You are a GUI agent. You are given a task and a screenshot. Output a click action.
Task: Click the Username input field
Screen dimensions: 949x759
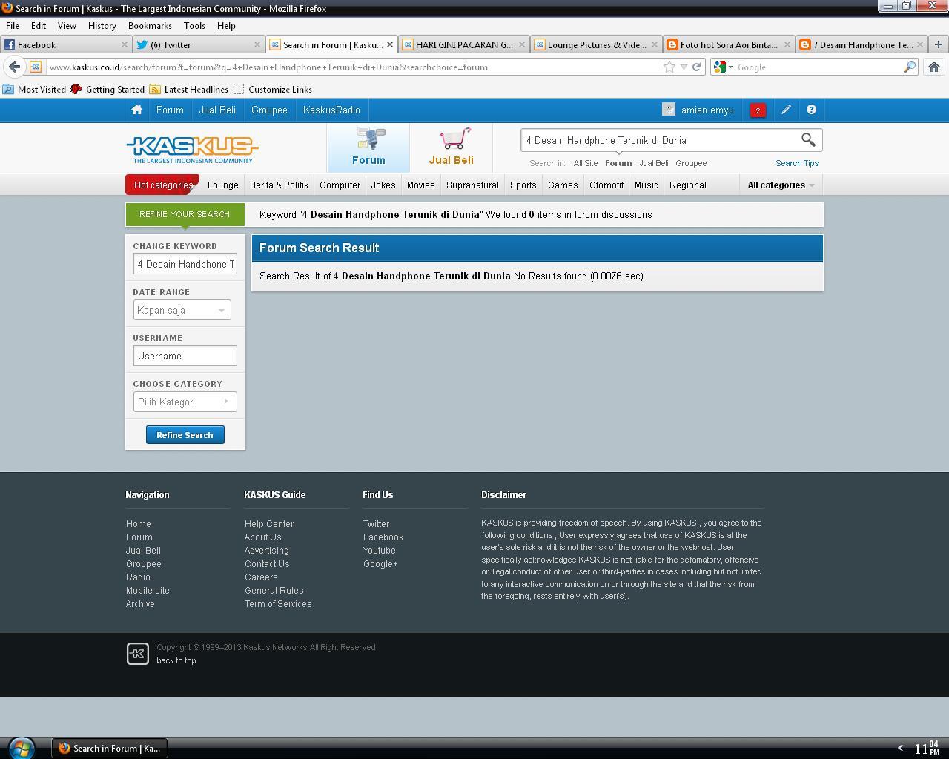185,356
